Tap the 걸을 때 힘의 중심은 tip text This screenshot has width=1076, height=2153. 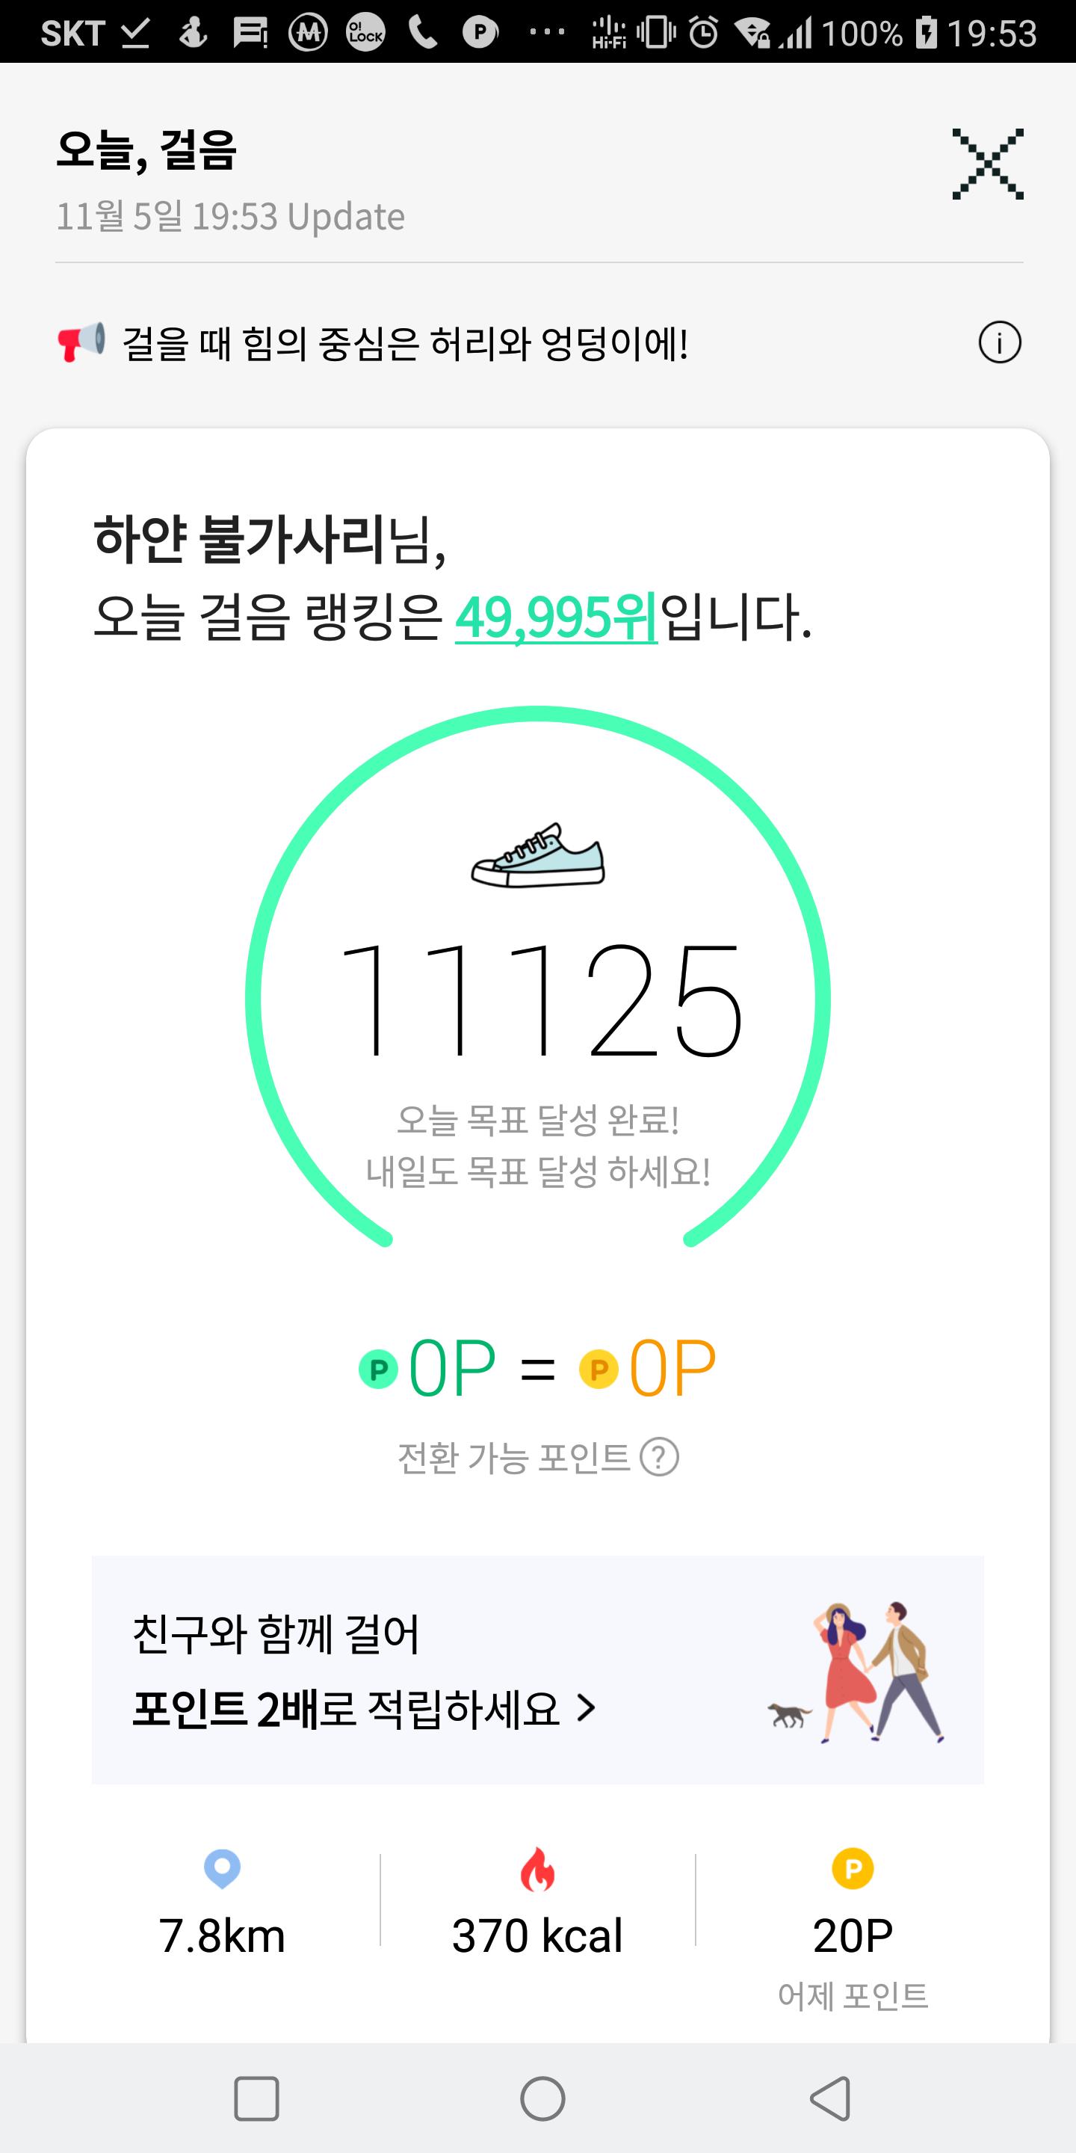405,344
